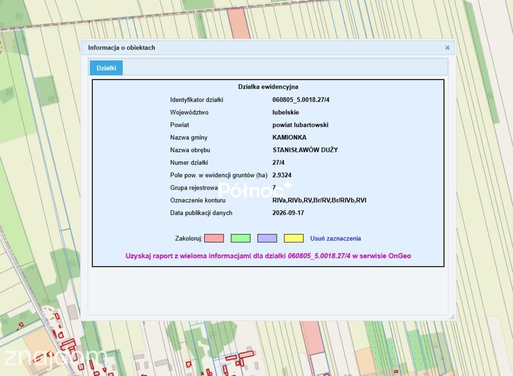The width and height of the screenshot is (513, 376).
Task: Pick the yellow highlight swatch
Action: click(294, 238)
